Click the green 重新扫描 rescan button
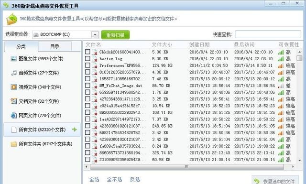Image resolution: width=306 pixels, height=184 pixels. [115, 35]
